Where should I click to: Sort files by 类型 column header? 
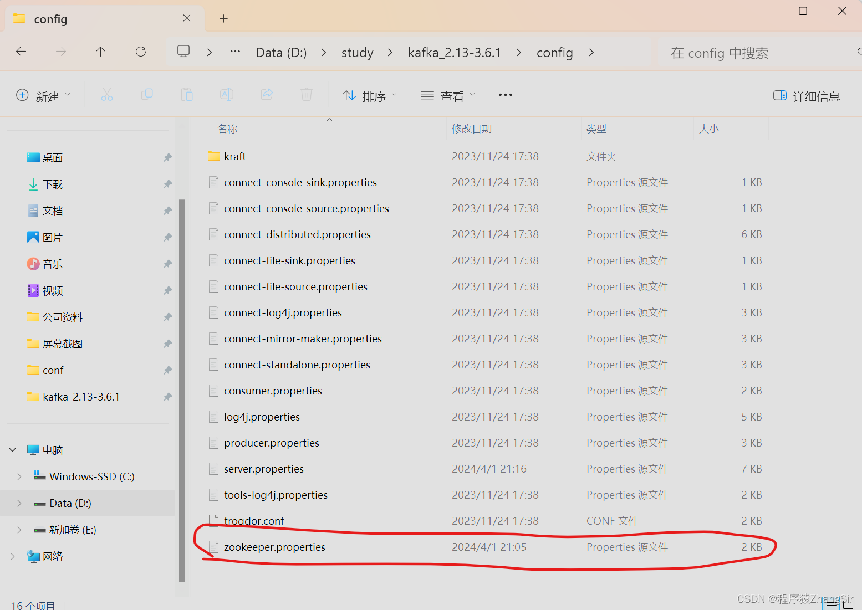[596, 129]
